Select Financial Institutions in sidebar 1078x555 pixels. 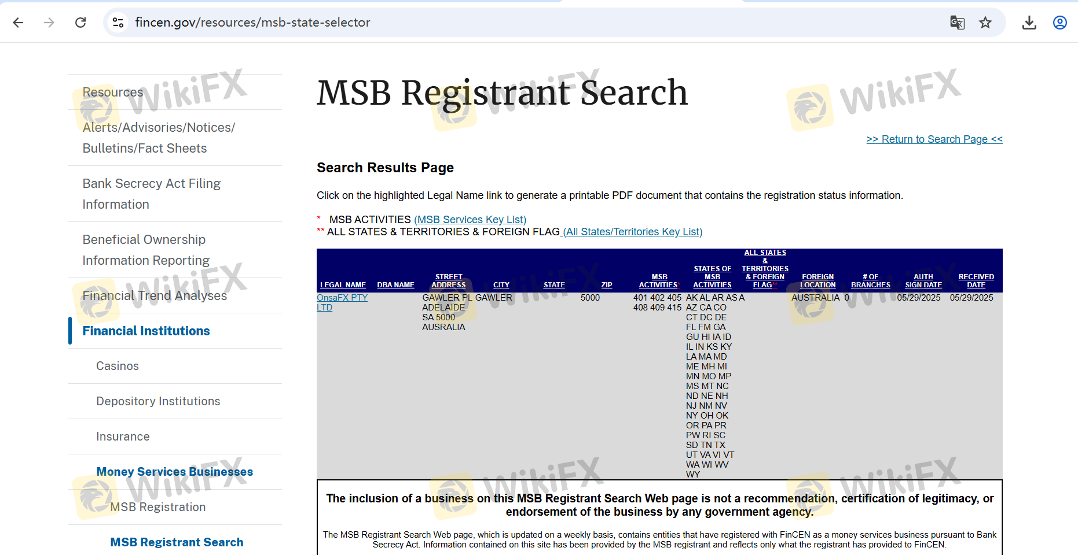point(146,331)
